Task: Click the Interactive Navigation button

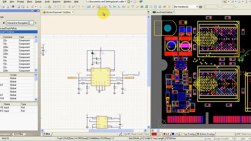Action: tap(17, 23)
